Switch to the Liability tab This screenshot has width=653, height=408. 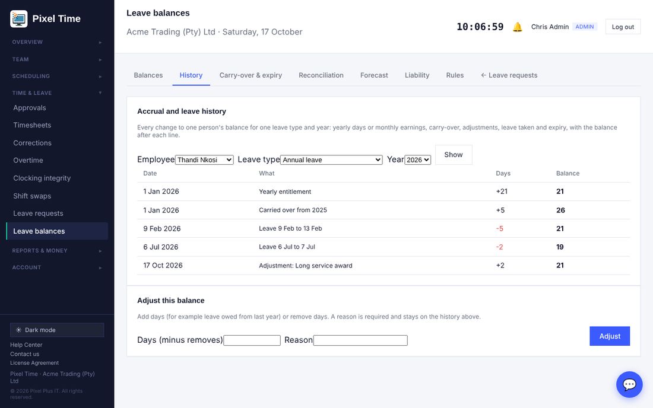pyautogui.click(x=417, y=75)
